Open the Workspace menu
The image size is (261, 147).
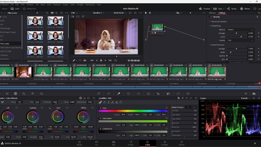click(x=90, y=5)
